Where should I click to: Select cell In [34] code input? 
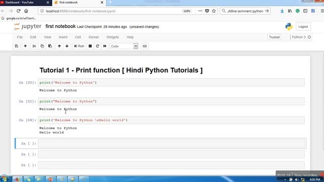point(171,120)
